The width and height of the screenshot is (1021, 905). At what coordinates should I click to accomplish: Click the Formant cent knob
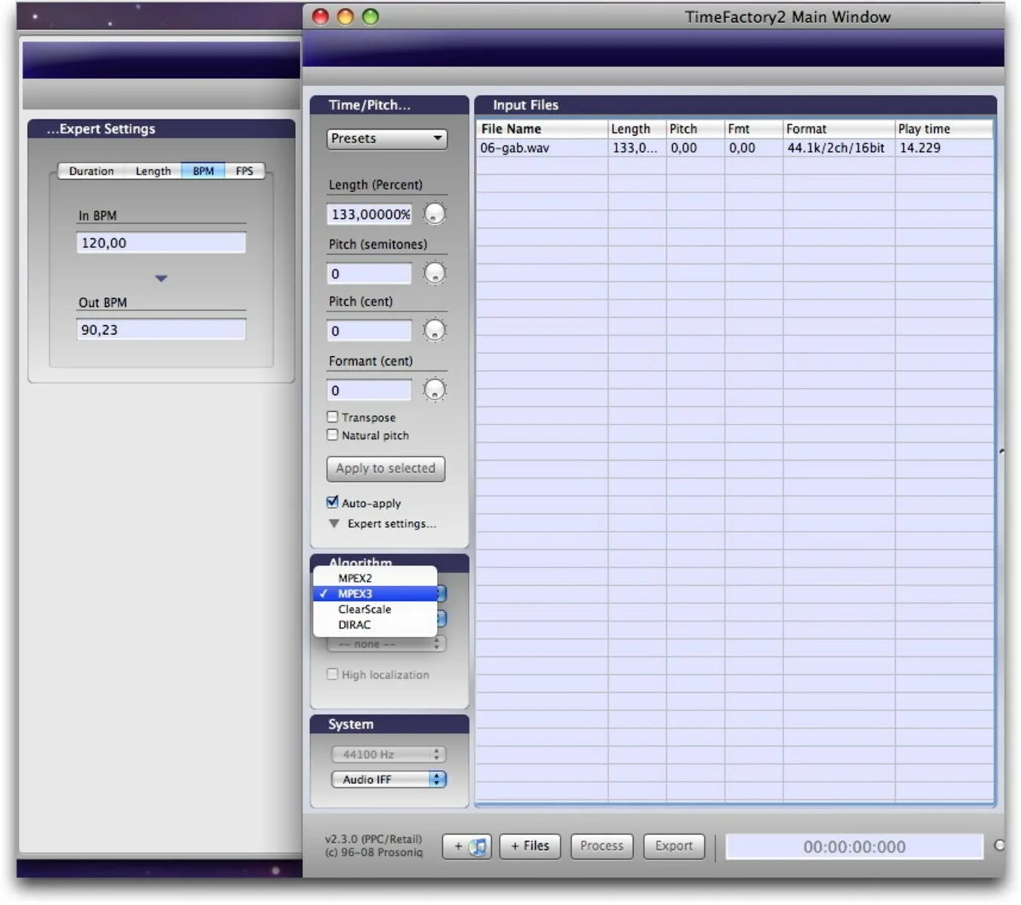(435, 390)
